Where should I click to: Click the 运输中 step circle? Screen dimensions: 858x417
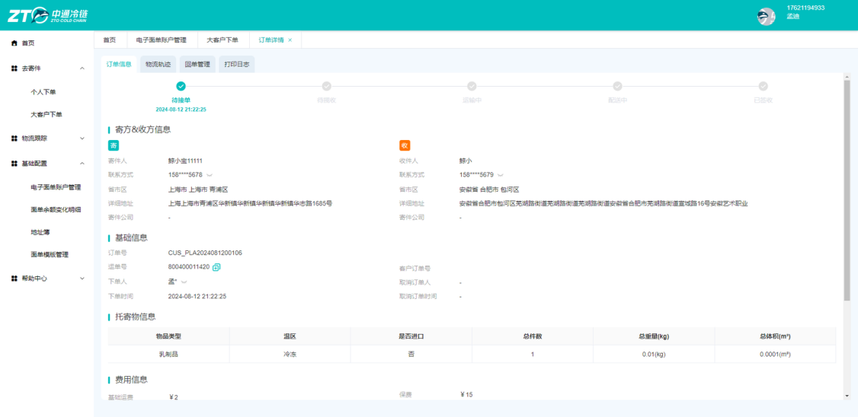(472, 86)
